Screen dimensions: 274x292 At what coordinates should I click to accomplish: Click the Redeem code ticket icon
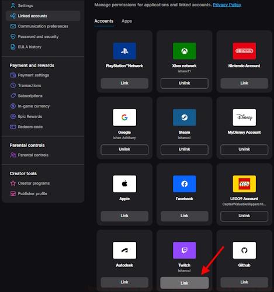tap(13, 127)
